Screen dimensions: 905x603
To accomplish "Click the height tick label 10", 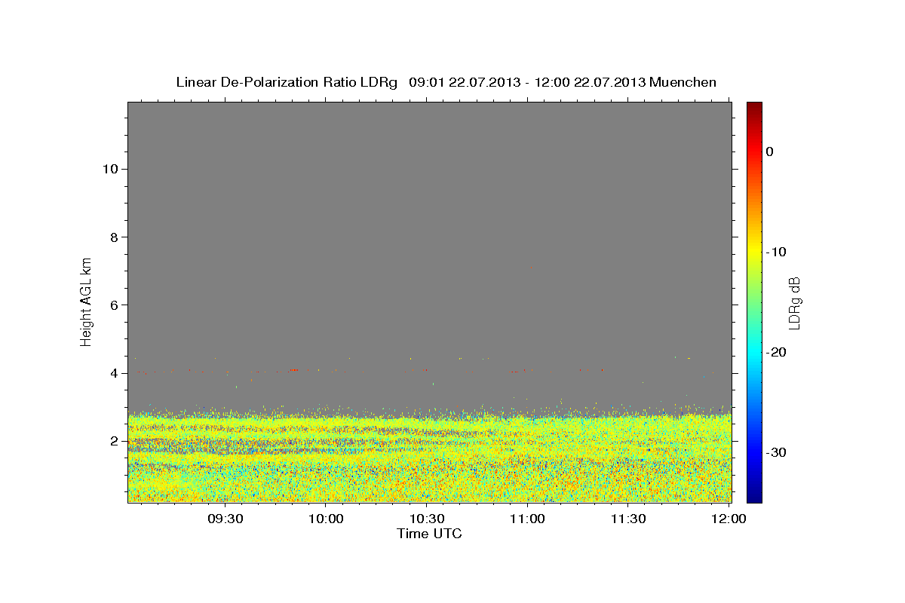I will tap(109, 169).
